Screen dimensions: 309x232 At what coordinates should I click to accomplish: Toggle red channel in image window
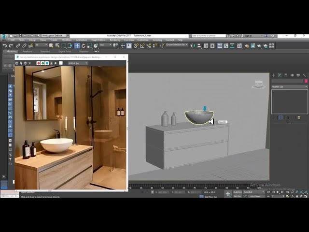39,63
